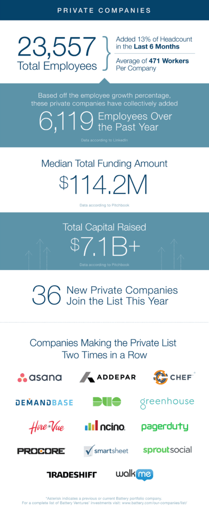This screenshot has width=209, height=513.
Task: Open the Sprout Social logo
Action: 167,450
